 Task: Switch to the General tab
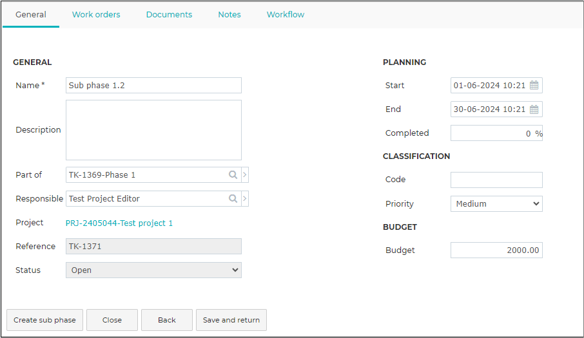pyautogui.click(x=31, y=15)
